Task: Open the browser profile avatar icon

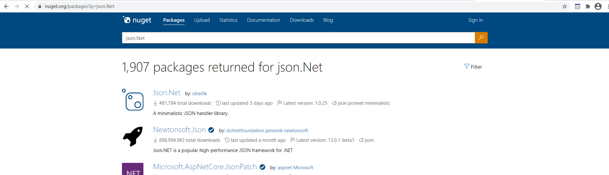Action: point(598,6)
